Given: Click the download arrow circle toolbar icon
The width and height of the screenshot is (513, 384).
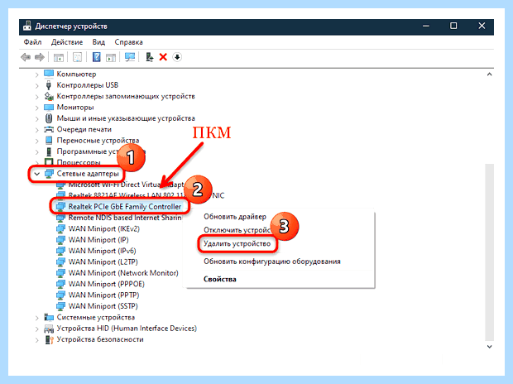Looking at the screenshot, I should point(177,57).
